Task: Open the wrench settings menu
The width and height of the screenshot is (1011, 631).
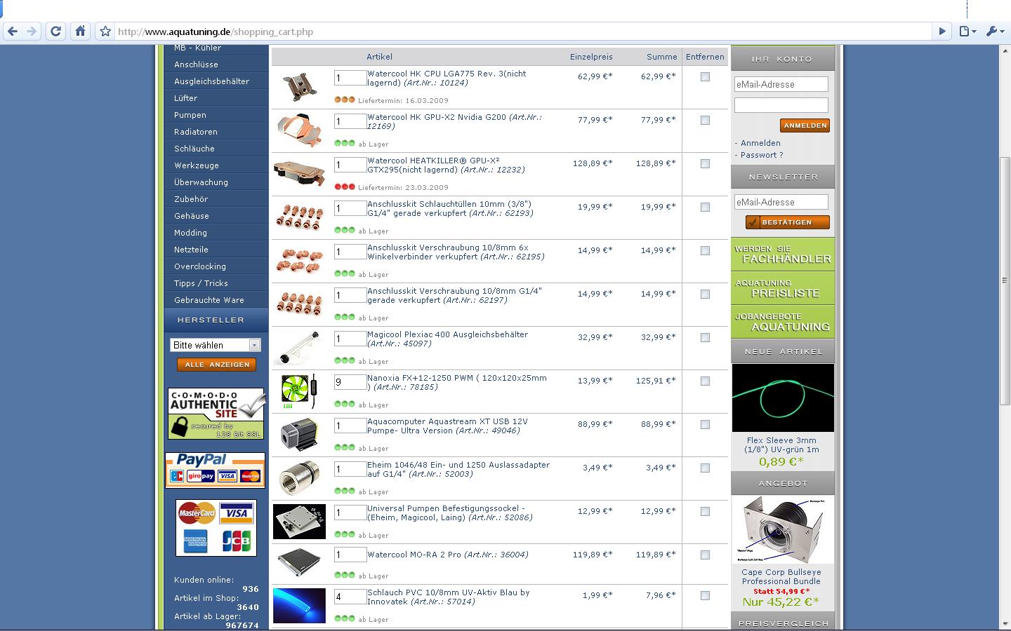Action: point(994,31)
